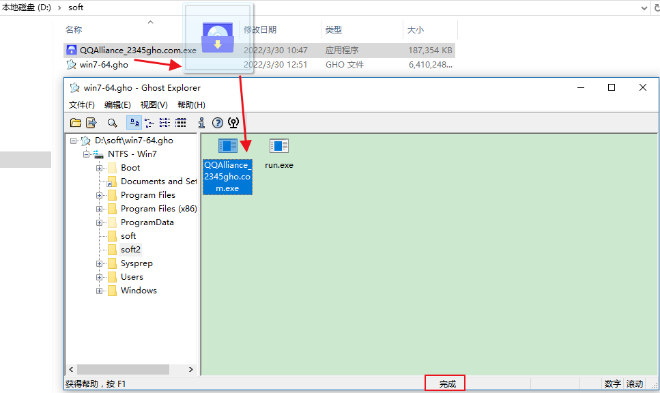The image size is (660, 393).
Task: Select NTFS - Win7 partition node
Action: (x=132, y=154)
